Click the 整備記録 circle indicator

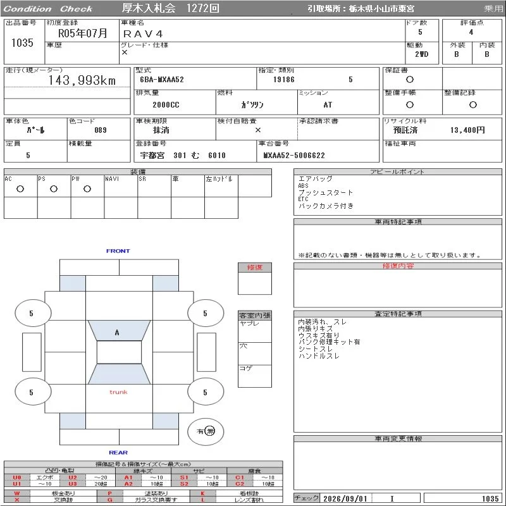473,104
